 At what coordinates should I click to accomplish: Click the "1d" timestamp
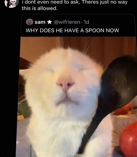click(86, 22)
